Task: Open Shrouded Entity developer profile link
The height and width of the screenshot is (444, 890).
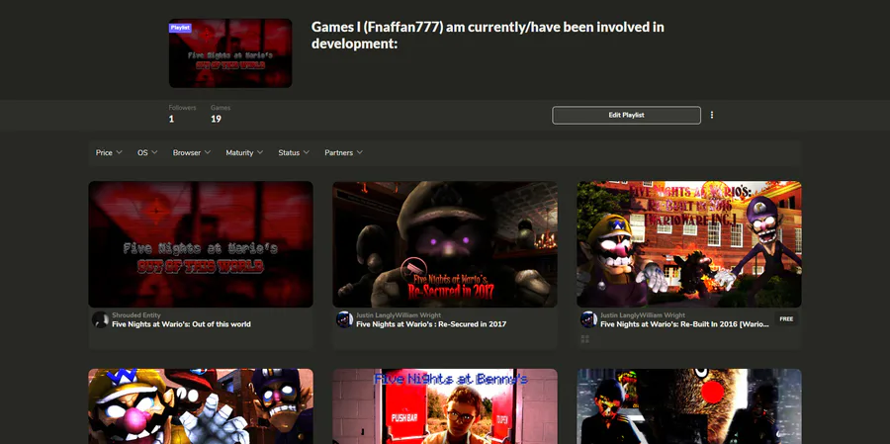Action: tap(136, 315)
